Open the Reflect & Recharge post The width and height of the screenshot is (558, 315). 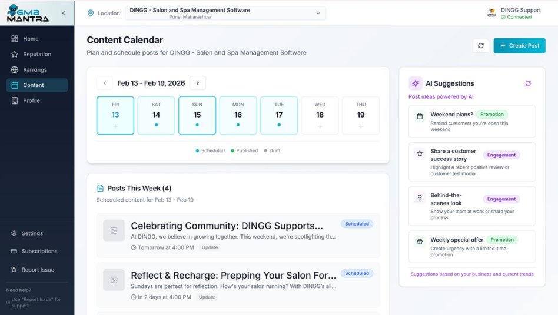pyautogui.click(x=238, y=285)
